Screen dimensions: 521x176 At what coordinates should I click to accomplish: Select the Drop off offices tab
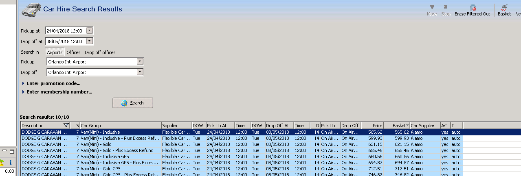tap(100, 52)
